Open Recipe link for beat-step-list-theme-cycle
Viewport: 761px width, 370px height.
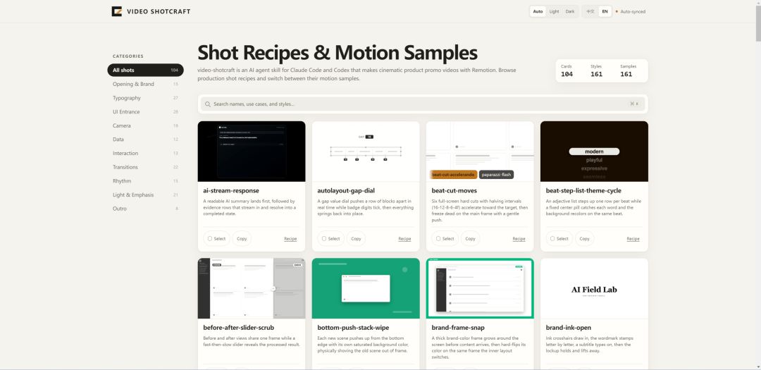pos(633,238)
